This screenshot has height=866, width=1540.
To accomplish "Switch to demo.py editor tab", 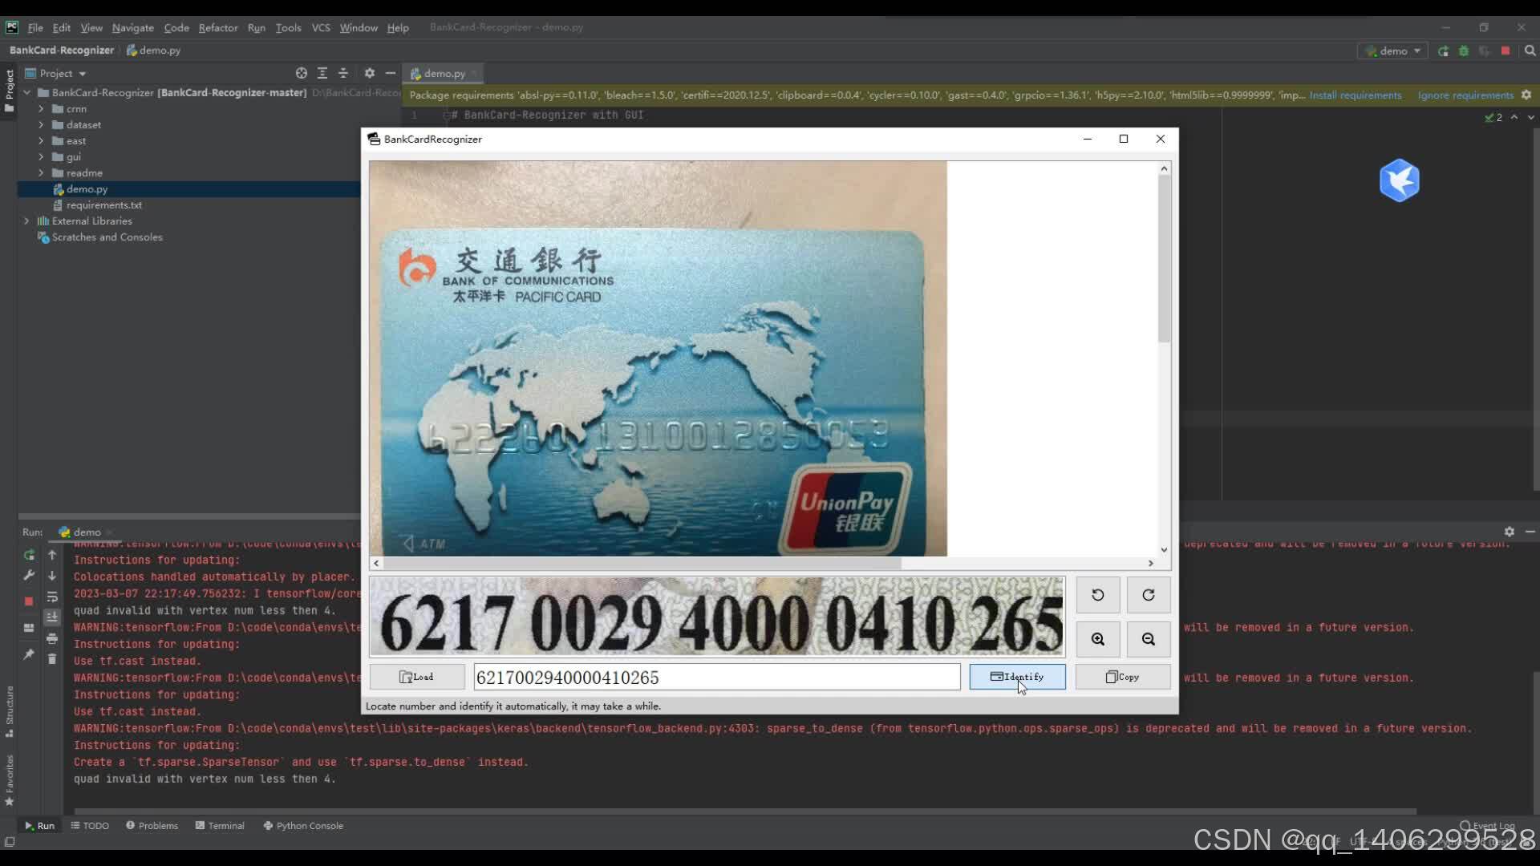I will (x=444, y=74).
